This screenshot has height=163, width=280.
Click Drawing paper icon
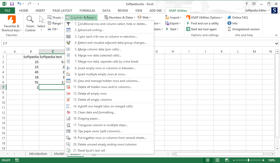(68, 118)
